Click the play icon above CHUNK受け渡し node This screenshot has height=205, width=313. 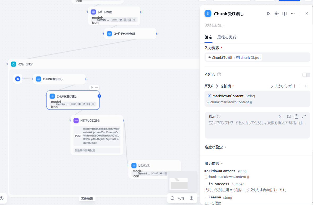pyautogui.click(x=92, y=87)
